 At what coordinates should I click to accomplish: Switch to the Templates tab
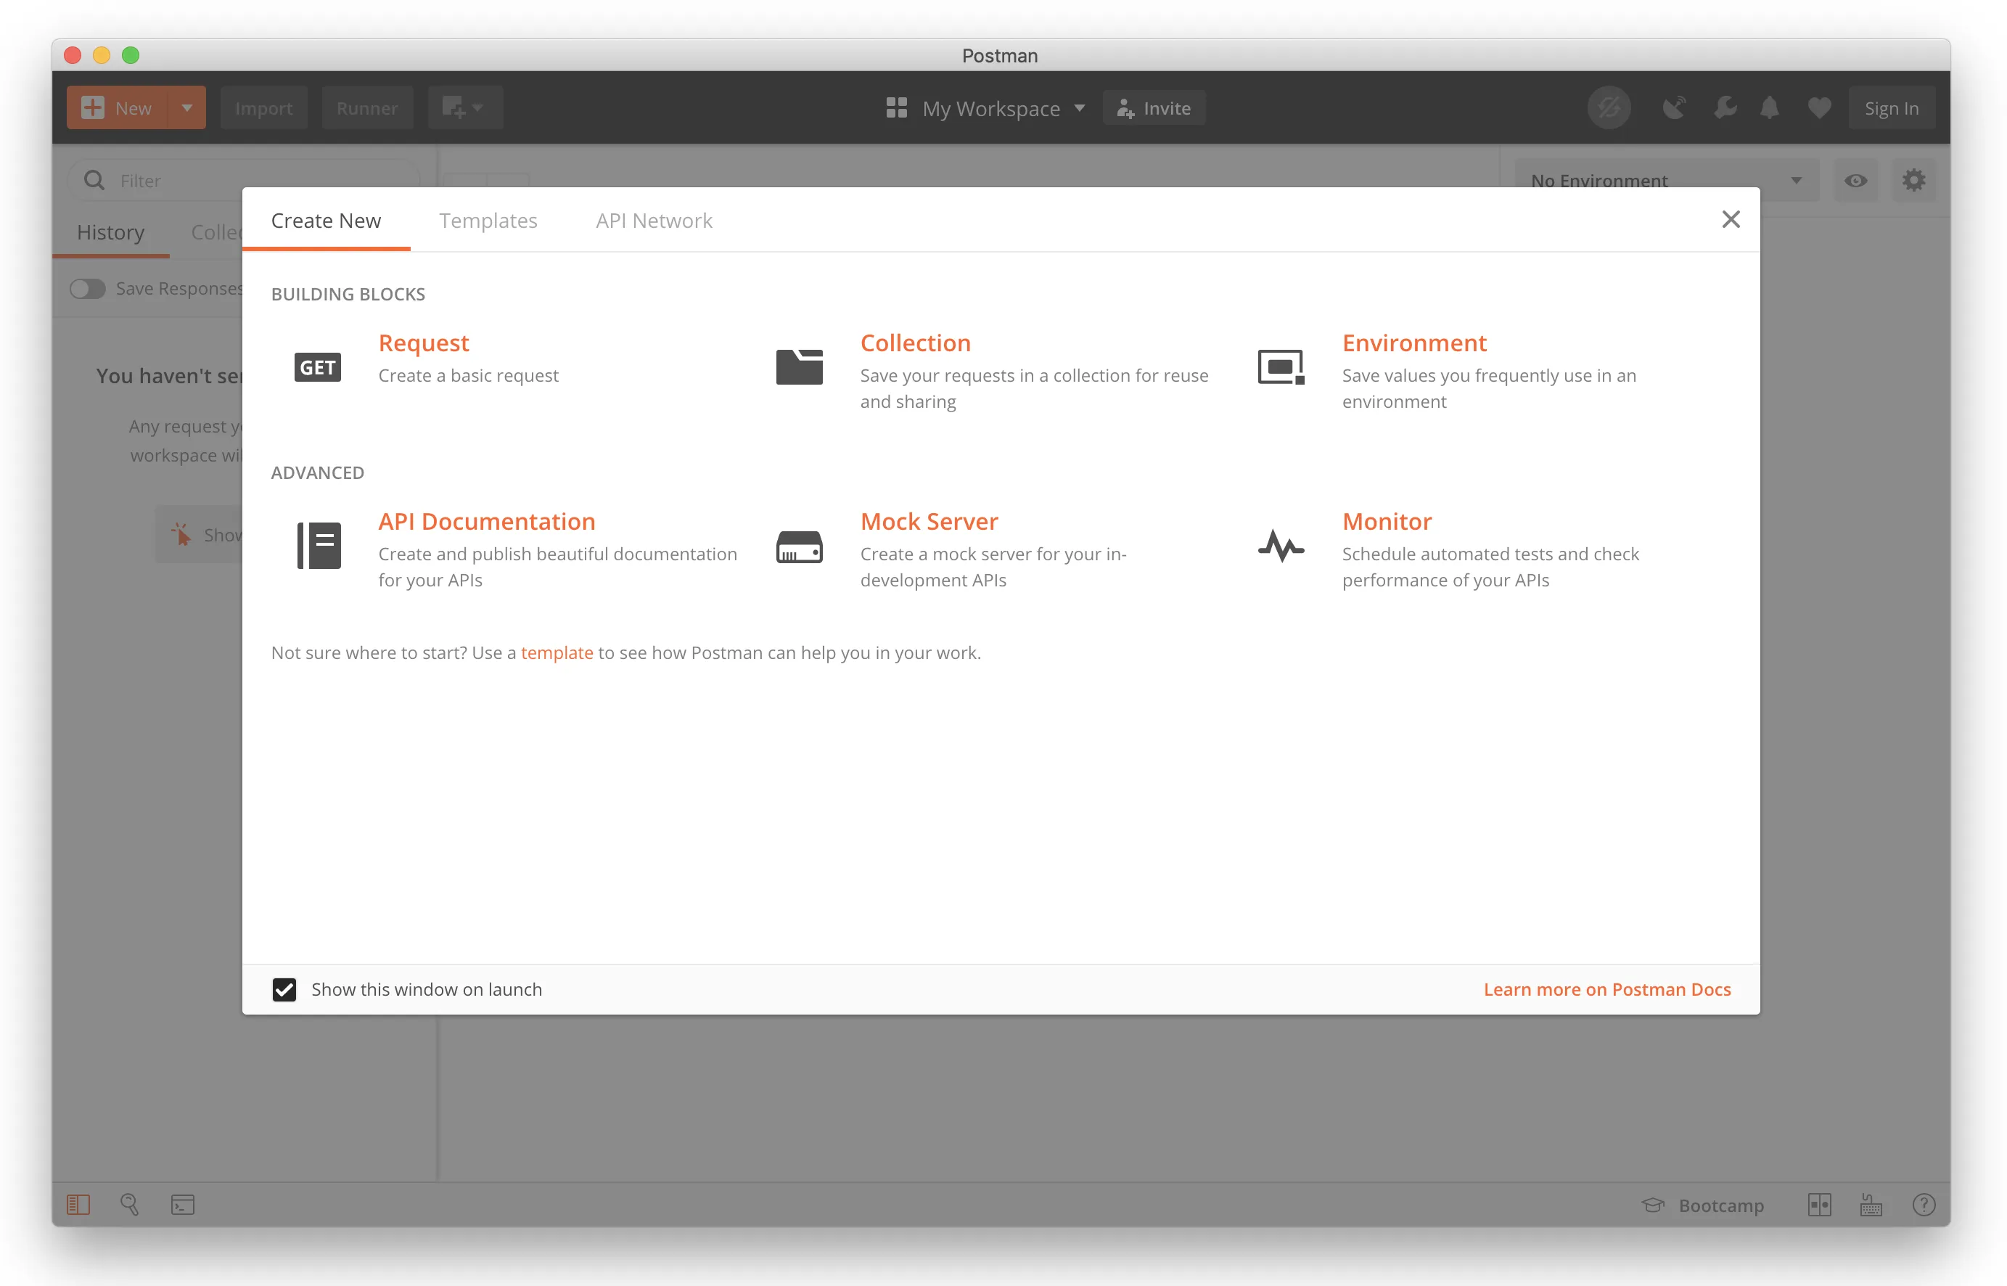click(x=488, y=221)
